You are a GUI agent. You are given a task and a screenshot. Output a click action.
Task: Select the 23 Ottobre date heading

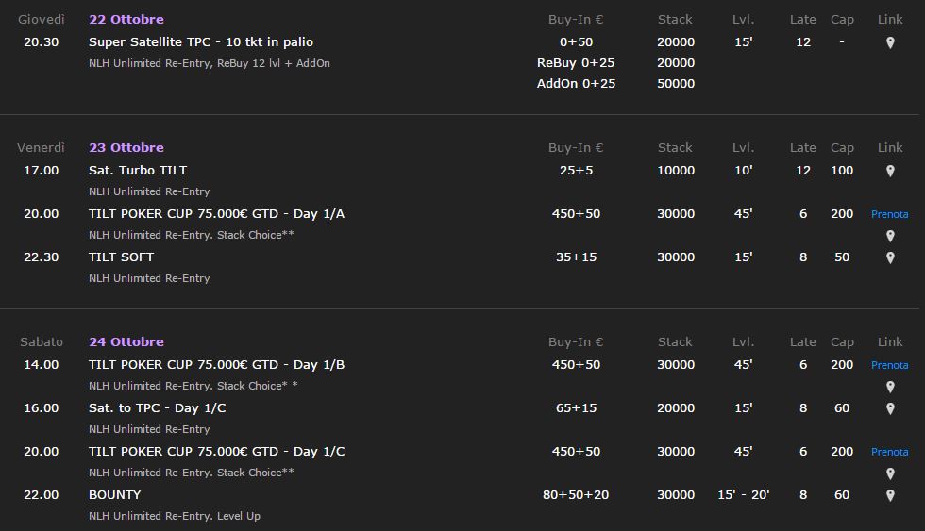126,147
